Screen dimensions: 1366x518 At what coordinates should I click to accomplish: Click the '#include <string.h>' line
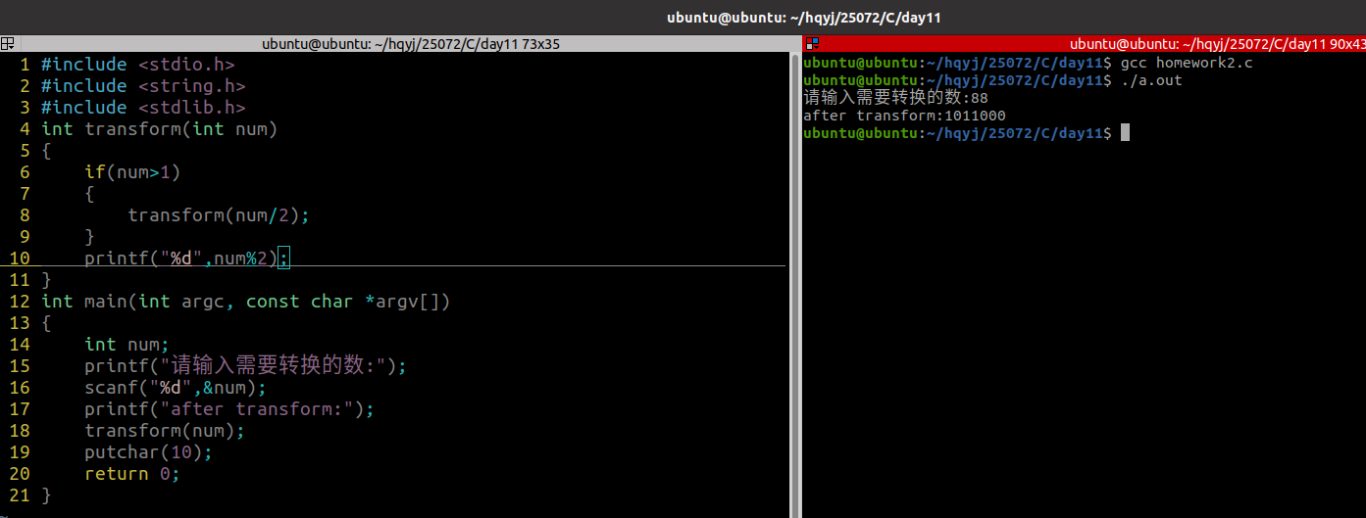(x=143, y=86)
